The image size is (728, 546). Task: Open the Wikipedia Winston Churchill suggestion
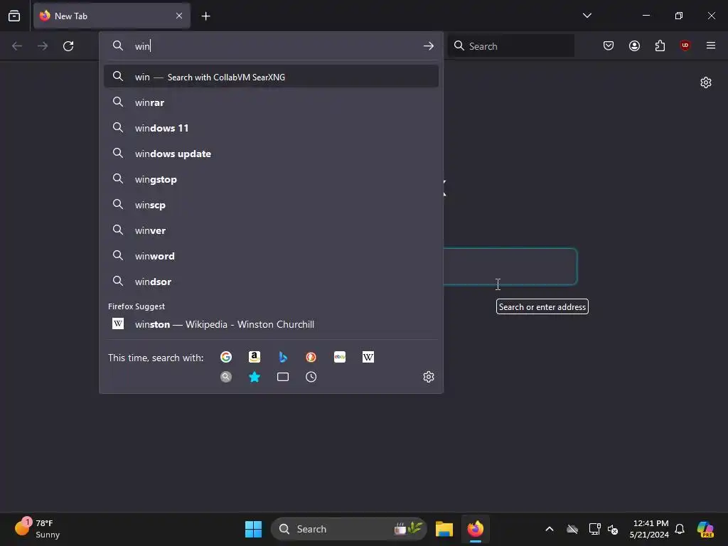click(x=271, y=324)
